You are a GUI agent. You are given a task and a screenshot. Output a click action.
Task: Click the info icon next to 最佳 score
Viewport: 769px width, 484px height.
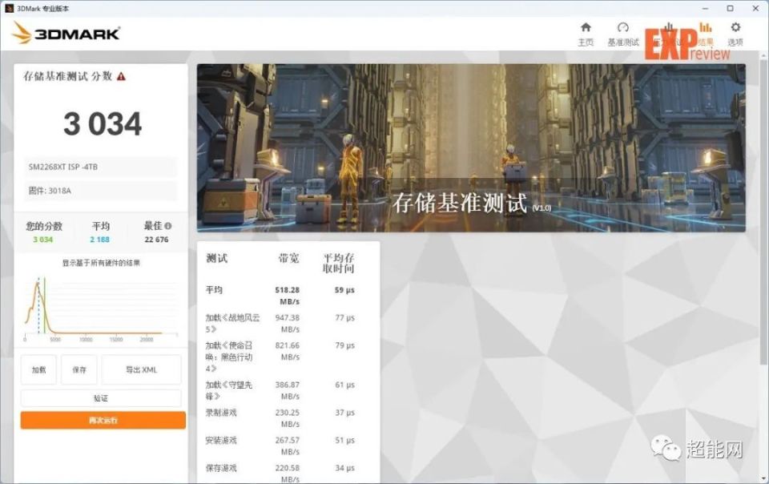166,225
